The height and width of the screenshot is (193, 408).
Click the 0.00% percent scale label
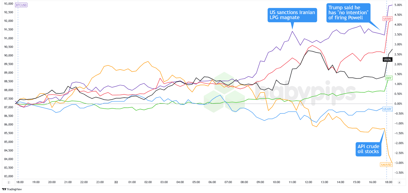(398, 104)
